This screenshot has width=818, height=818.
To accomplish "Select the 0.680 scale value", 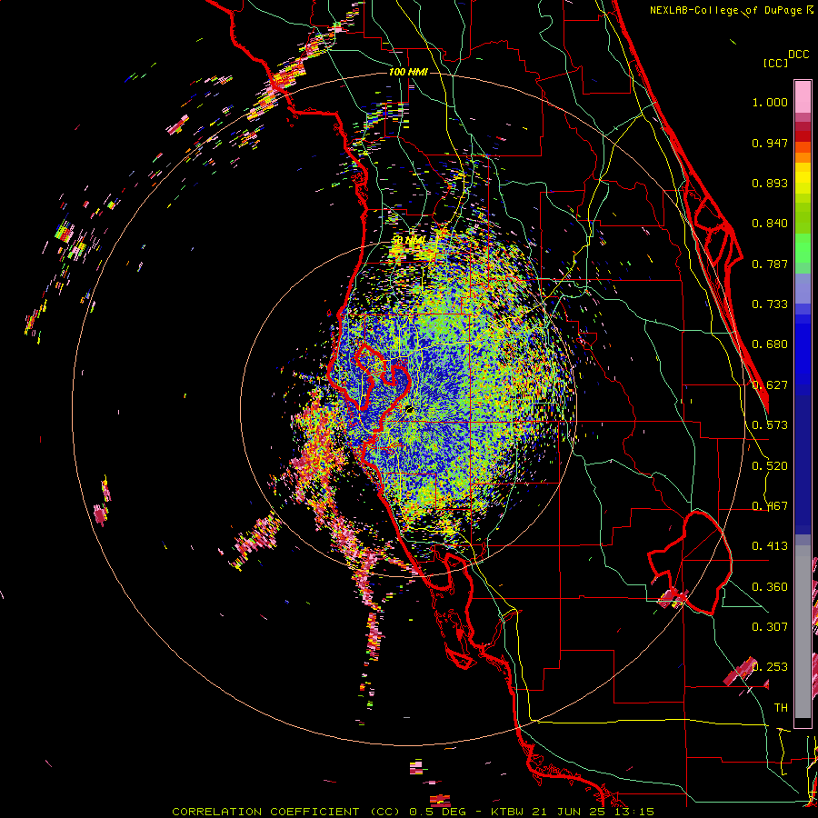I will coord(770,344).
